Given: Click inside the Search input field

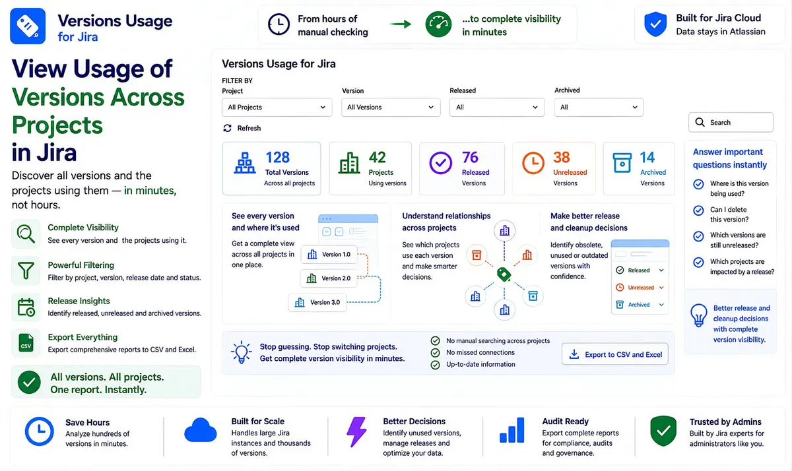Looking at the screenshot, I should tap(731, 122).
